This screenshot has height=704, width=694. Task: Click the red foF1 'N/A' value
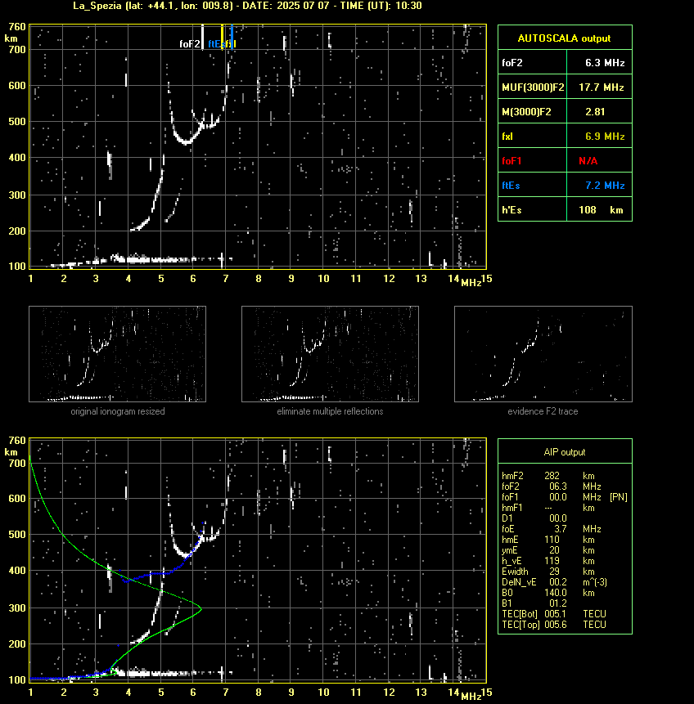588,161
